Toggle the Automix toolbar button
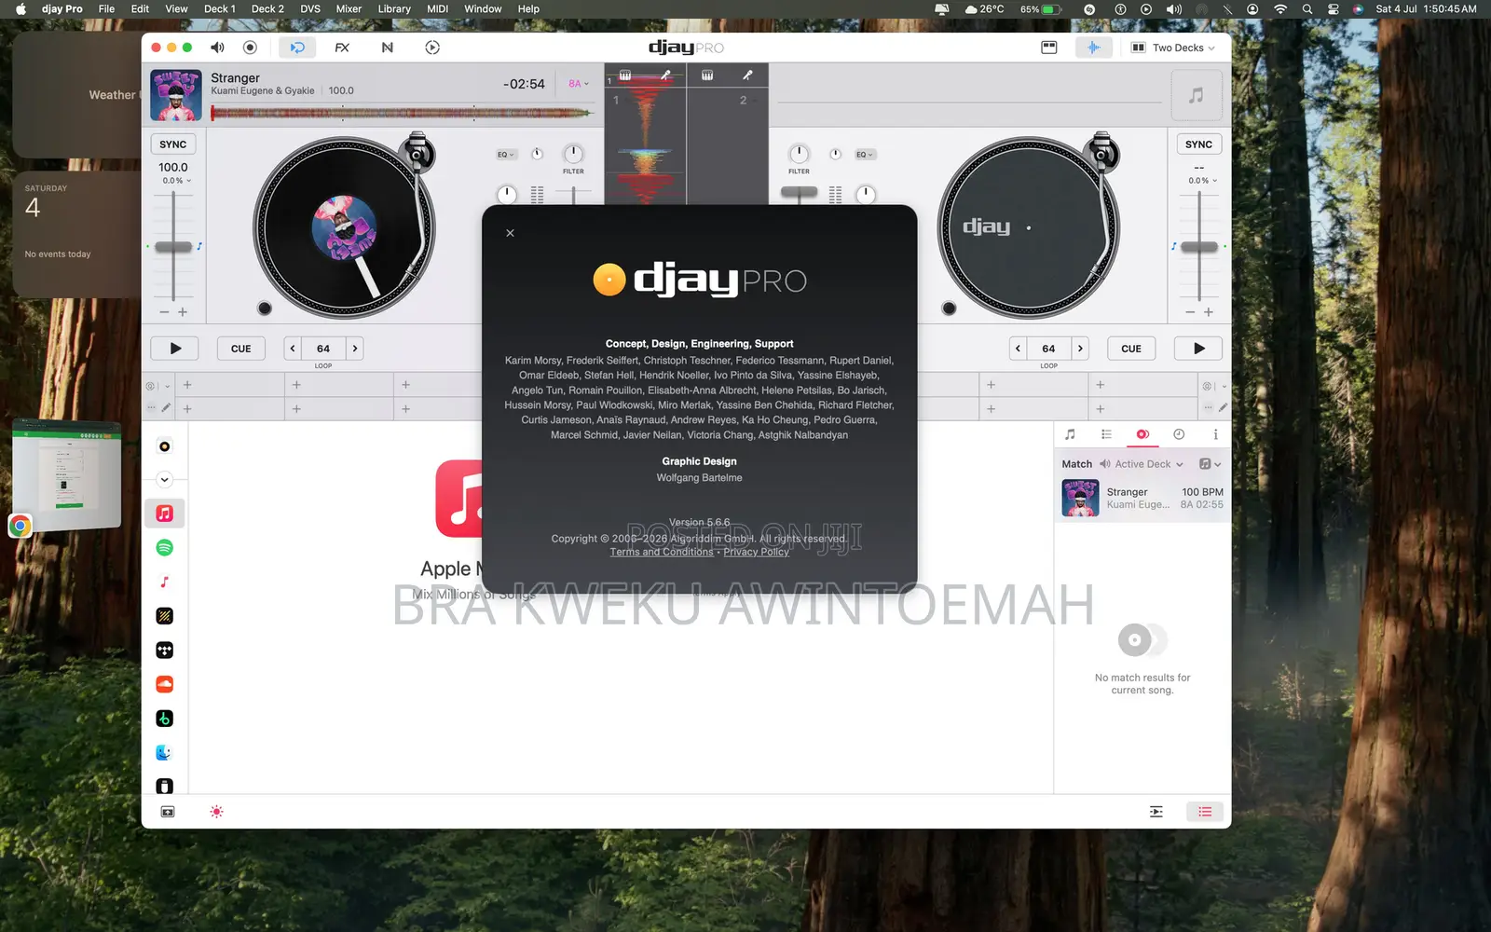The height and width of the screenshot is (932, 1491). coord(297,48)
